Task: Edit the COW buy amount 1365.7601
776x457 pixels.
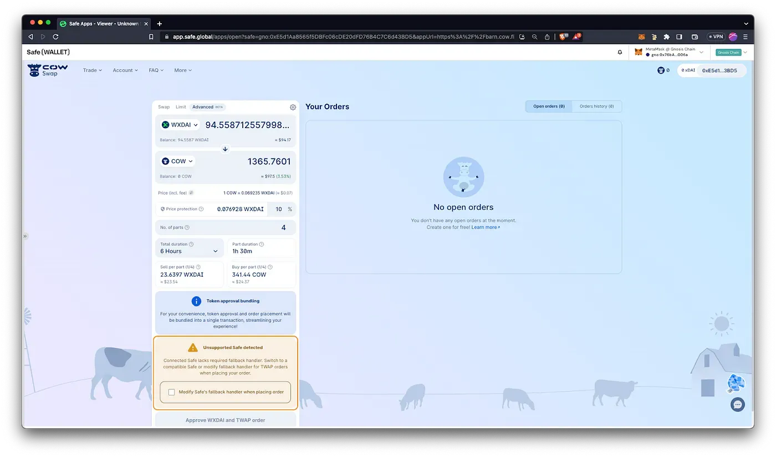Action: [x=269, y=161]
